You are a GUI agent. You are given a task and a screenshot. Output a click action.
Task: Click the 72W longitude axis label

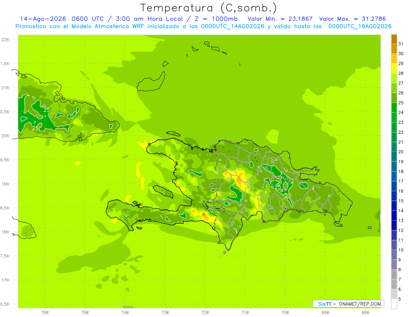pyautogui.click(x=205, y=312)
